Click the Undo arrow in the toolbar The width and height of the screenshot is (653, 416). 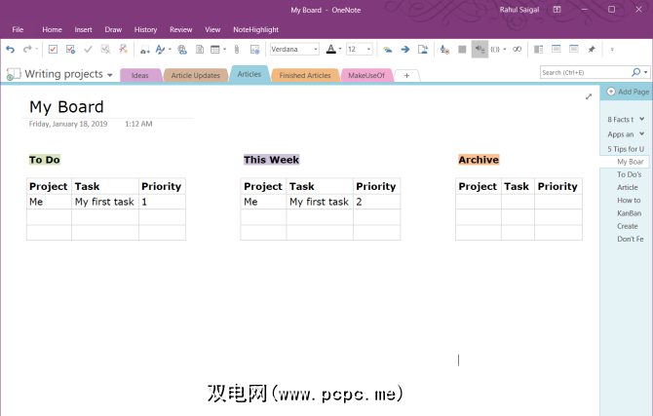point(10,49)
